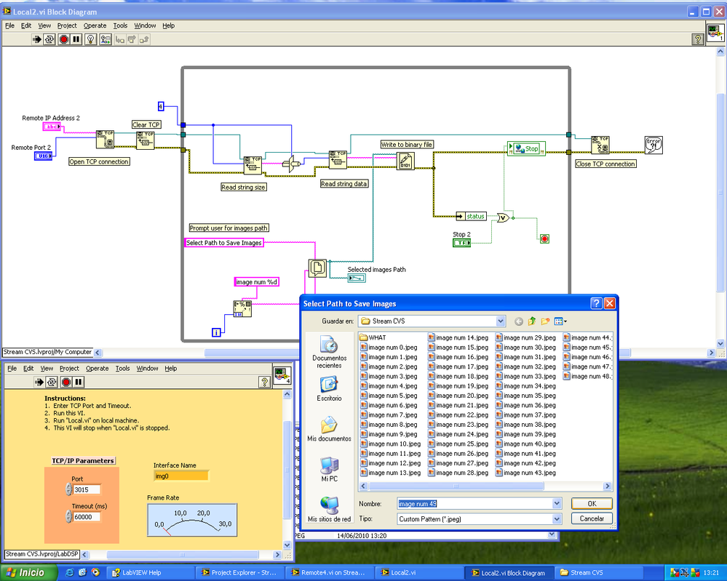The width and height of the screenshot is (727, 581).
Task: Open the Operate menu in block diagram
Action: pos(95,25)
